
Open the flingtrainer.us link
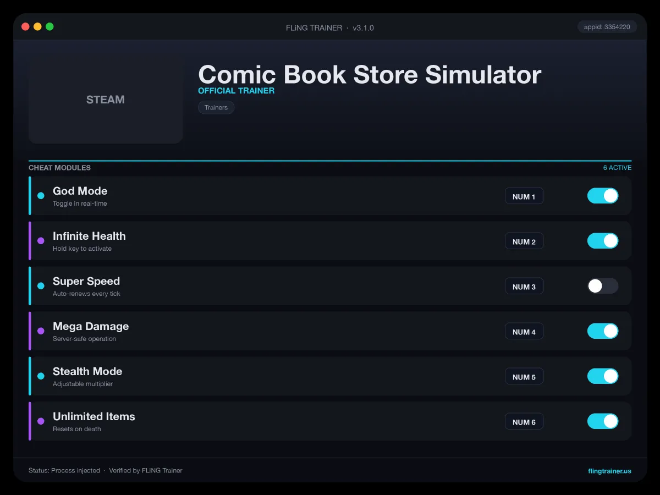(x=609, y=471)
